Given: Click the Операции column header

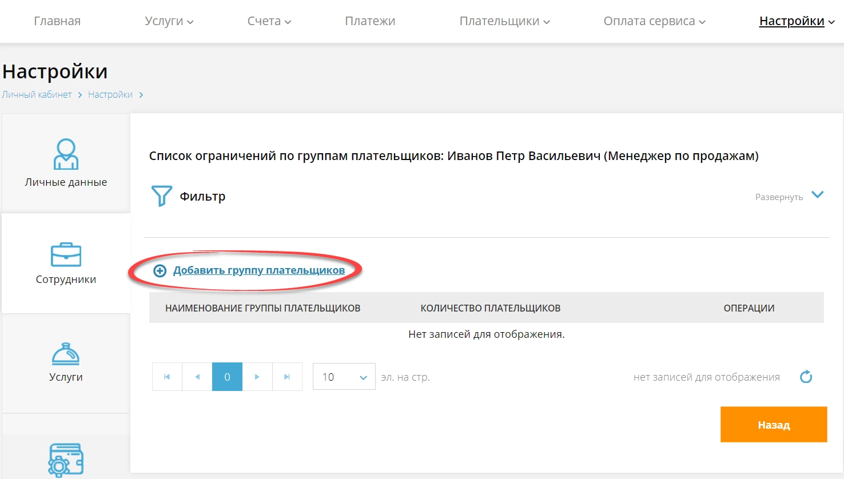Looking at the screenshot, I should 749,308.
